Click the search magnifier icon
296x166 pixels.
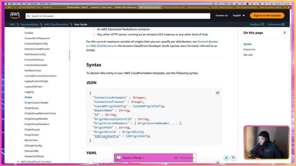[28, 16]
